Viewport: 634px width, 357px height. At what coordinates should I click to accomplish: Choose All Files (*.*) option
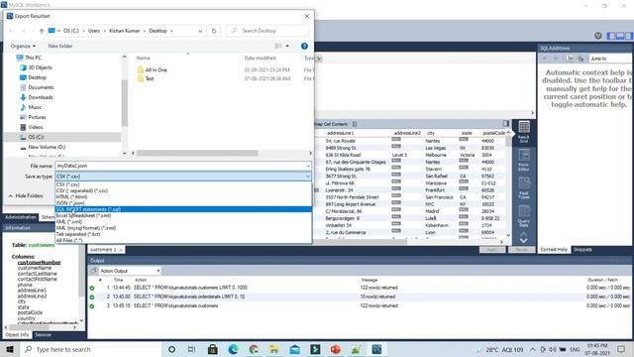tap(183, 240)
